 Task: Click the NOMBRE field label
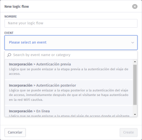[11, 17]
